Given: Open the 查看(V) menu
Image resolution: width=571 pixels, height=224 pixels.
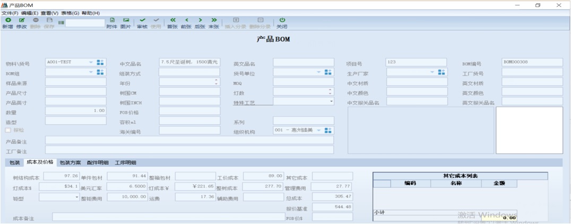Looking at the screenshot, I should point(49,13).
